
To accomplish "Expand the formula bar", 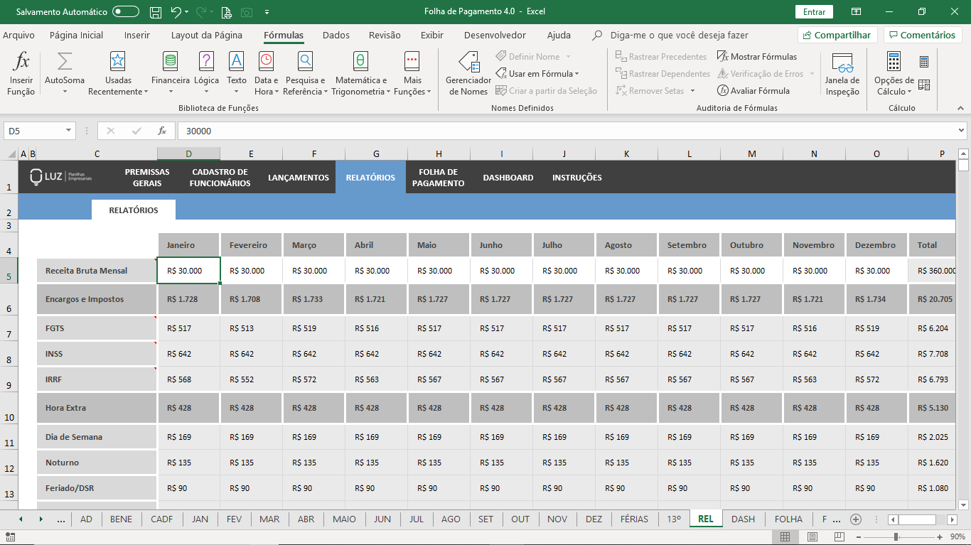I will (x=962, y=131).
